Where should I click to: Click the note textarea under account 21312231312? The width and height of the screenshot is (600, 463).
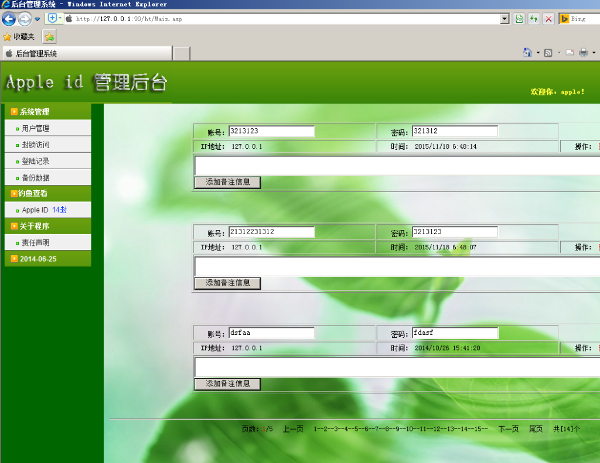pyautogui.click(x=397, y=266)
